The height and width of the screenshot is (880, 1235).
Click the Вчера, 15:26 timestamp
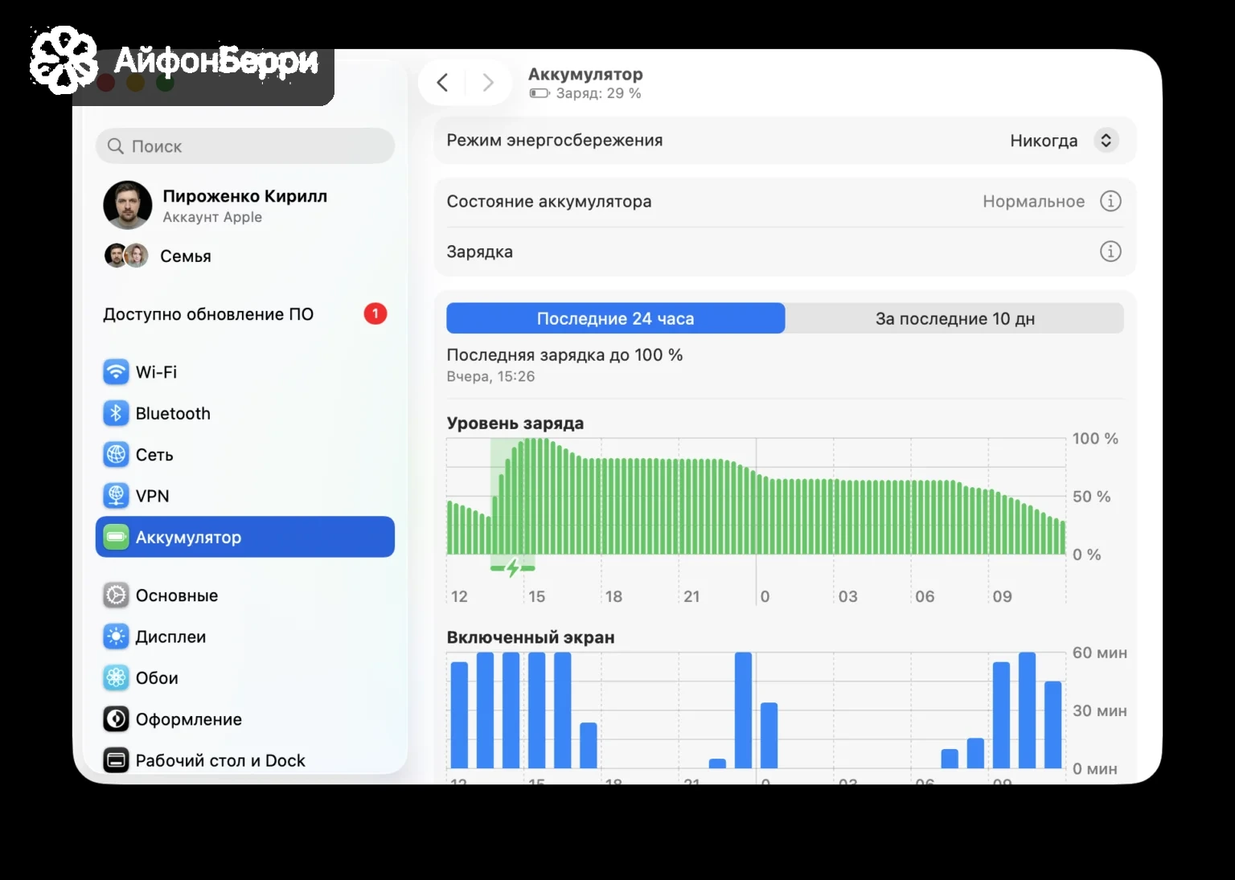click(490, 376)
